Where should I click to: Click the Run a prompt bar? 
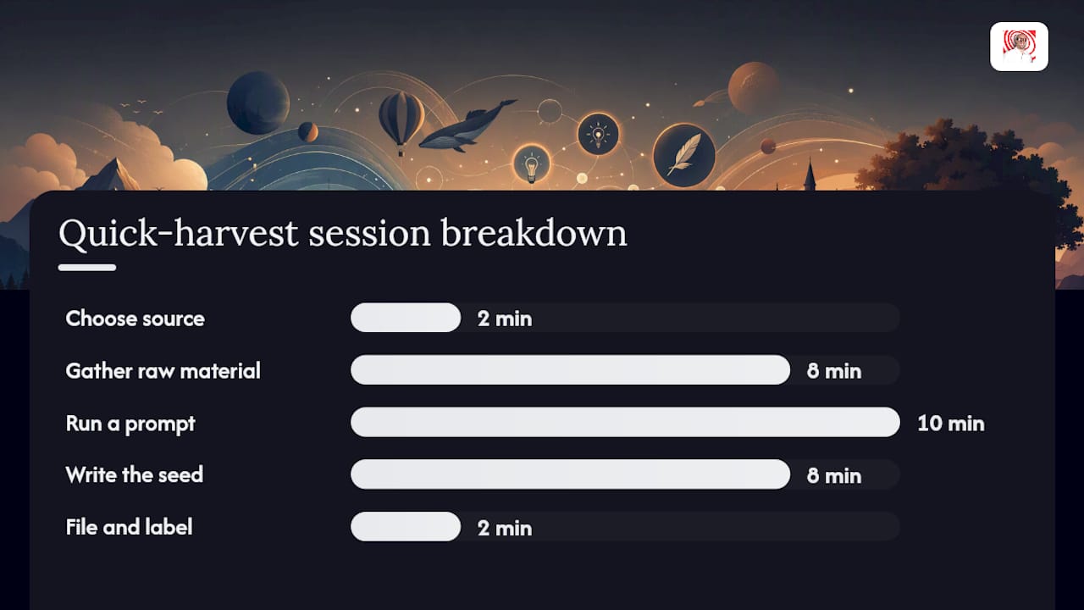(625, 422)
